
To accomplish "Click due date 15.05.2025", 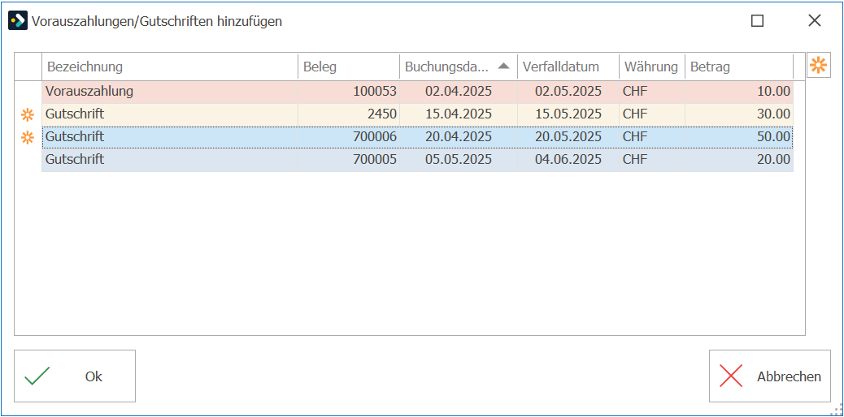I will [568, 114].
